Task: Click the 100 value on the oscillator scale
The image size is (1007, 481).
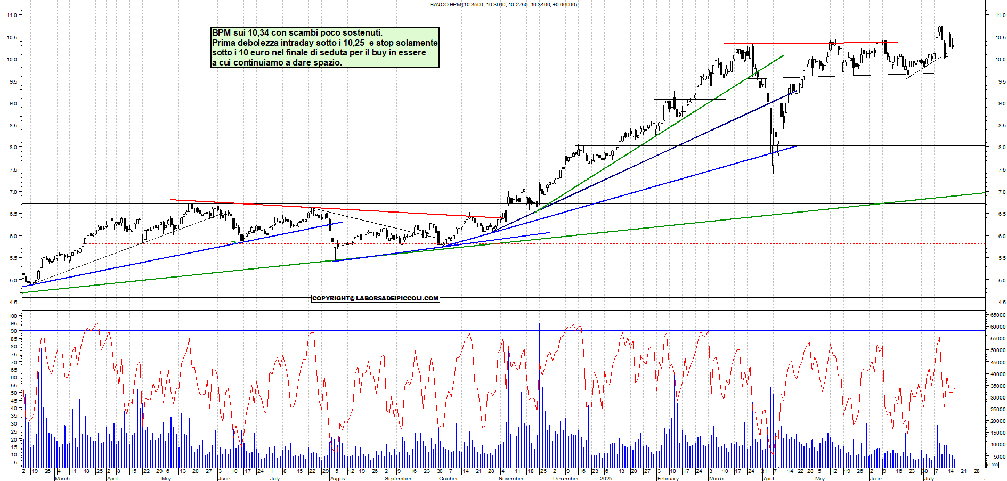Action: coord(13,316)
